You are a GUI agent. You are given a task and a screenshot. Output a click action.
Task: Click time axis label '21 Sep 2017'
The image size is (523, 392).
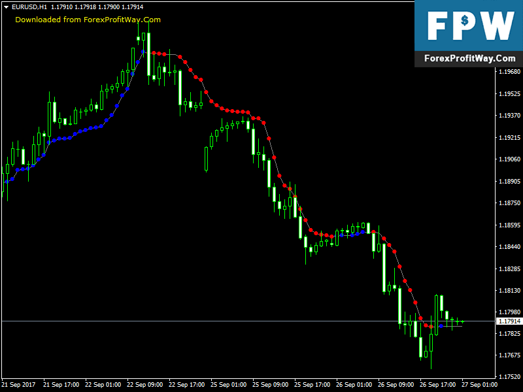point(19,385)
